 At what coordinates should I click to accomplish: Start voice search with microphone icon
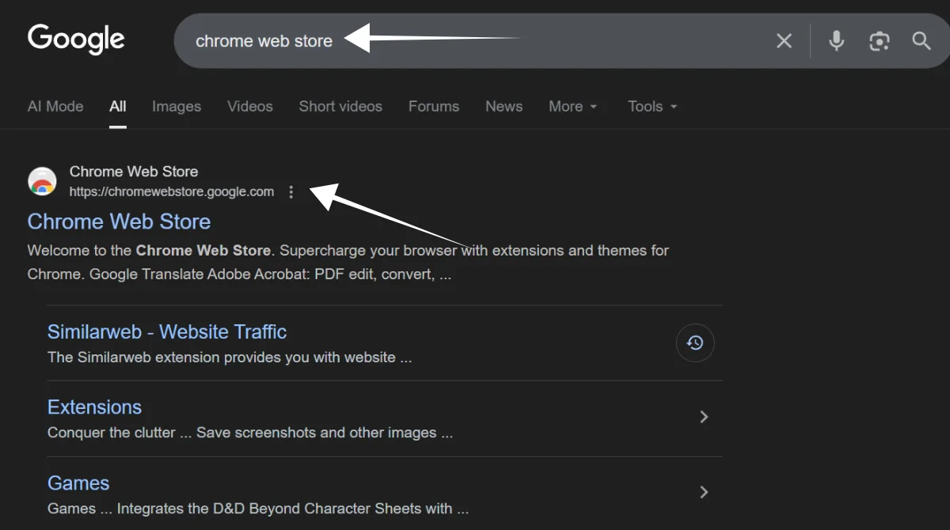point(836,41)
